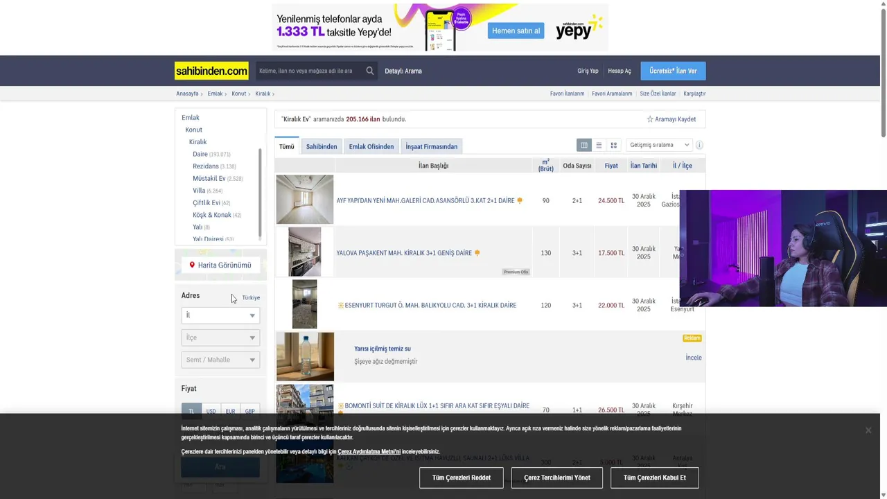The image size is (887, 499).
Task: Click the Köşk & Konak category
Action: (212, 215)
